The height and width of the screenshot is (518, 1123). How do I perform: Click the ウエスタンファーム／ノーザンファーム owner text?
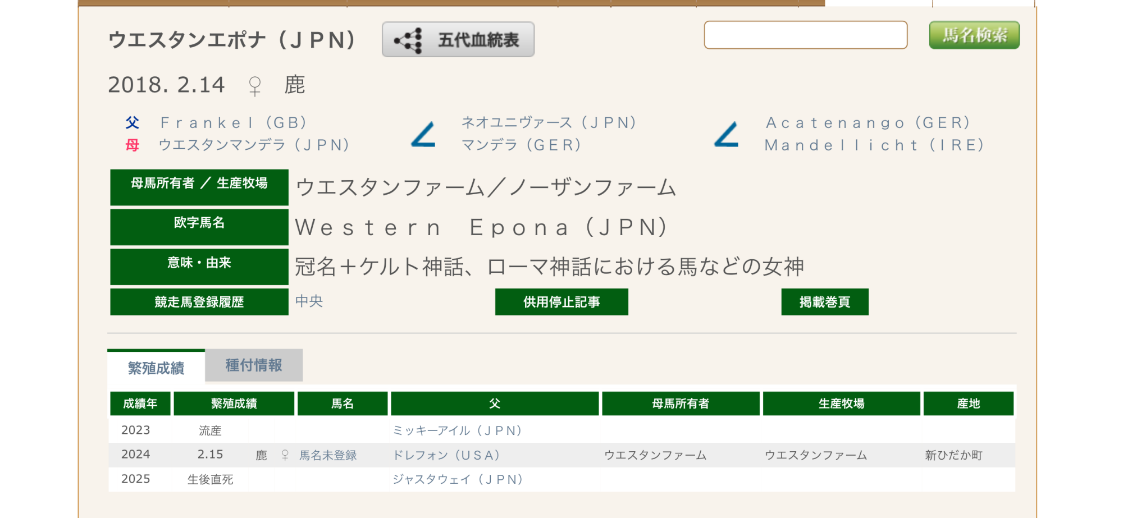486,187
